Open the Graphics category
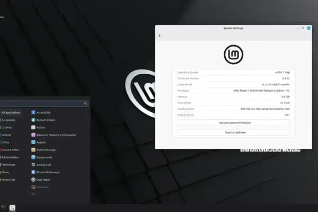This screenshot has width=318, height=212. (x=6, y=128)
